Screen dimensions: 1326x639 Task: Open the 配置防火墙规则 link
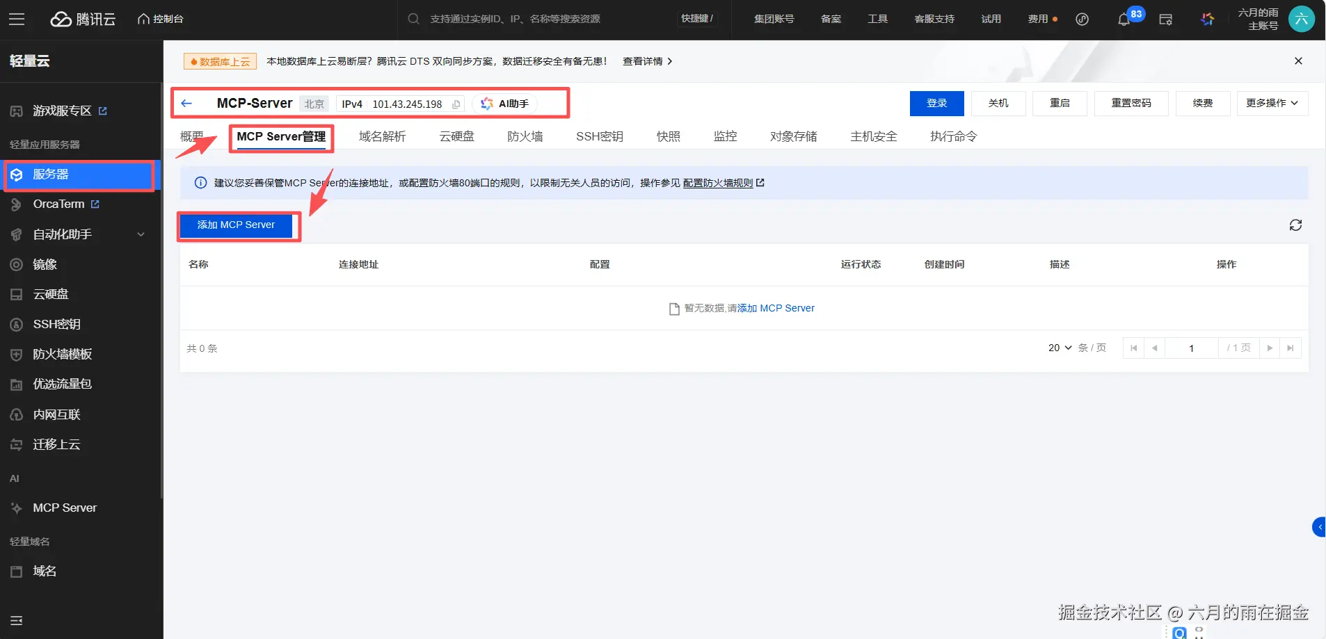click(723, 183)
